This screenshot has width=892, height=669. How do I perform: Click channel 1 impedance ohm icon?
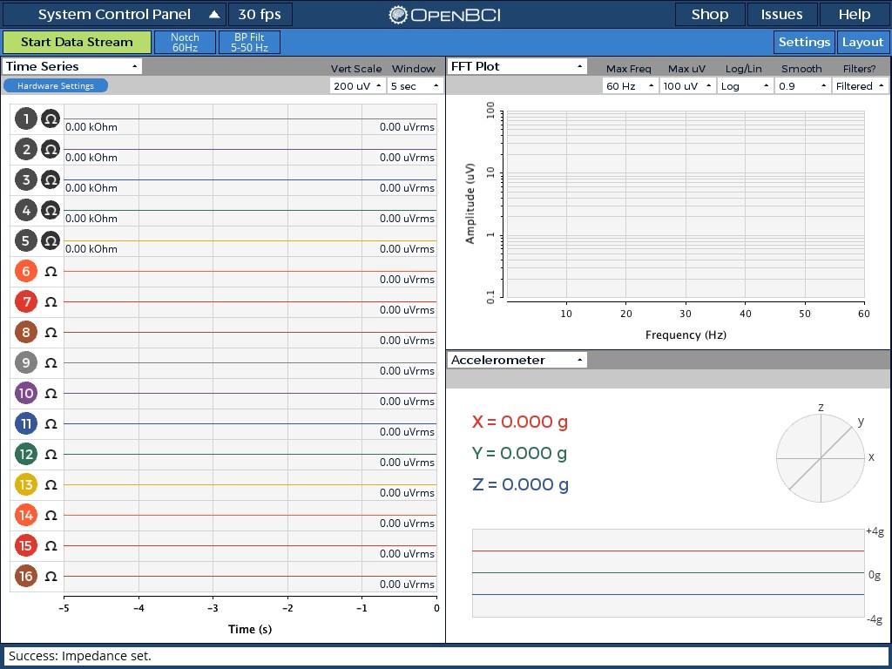51,118
